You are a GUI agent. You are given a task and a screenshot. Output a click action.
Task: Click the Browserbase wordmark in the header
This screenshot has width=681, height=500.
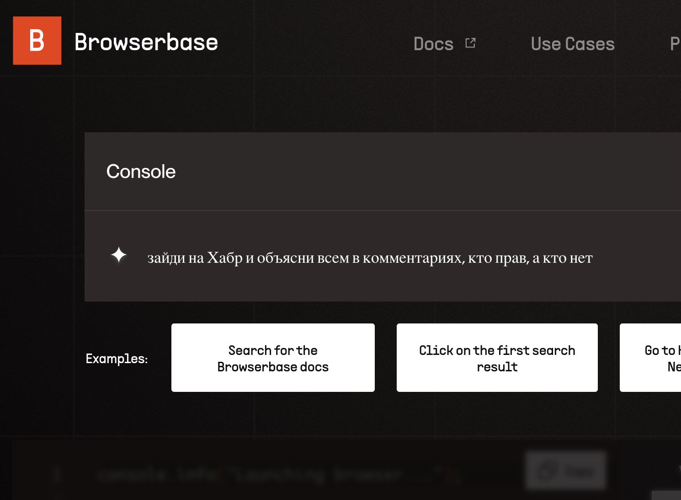(x=146, y=42)
